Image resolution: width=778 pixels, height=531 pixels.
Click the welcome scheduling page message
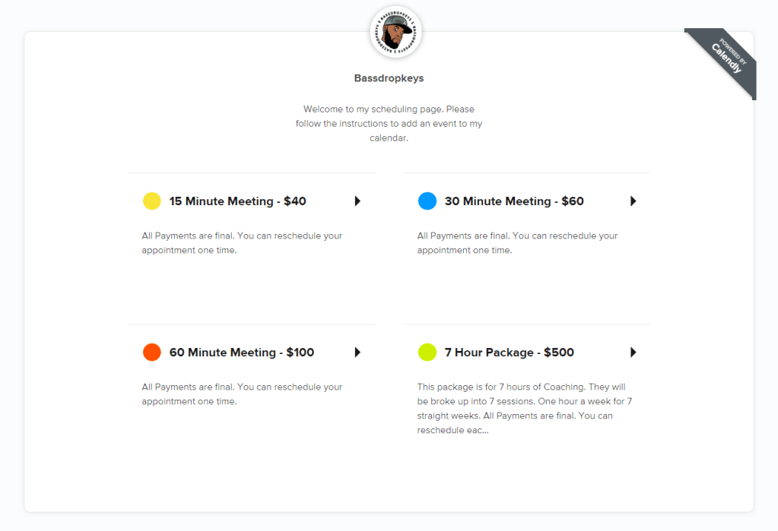tap(389, 124)
